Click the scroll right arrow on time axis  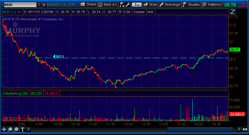[x=239, y=129]
